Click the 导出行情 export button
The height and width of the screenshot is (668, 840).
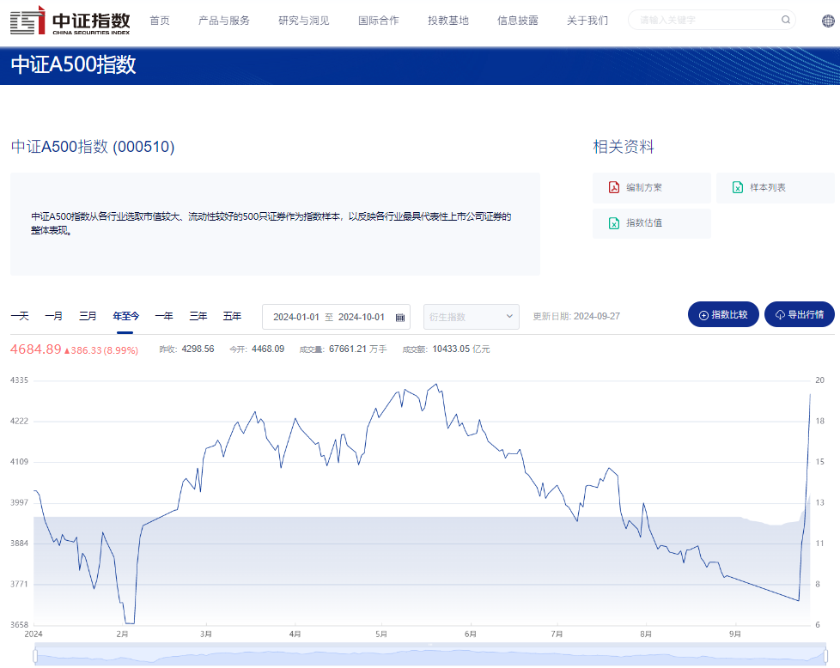click(x=799, y=315)
